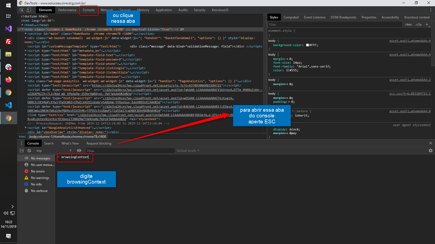
Task: Open the What's New drawer tab
Action: tap(70, 143)
